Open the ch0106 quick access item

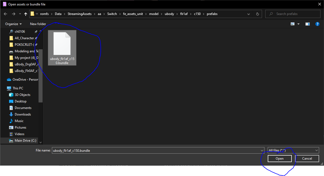(x=20, y=32)
